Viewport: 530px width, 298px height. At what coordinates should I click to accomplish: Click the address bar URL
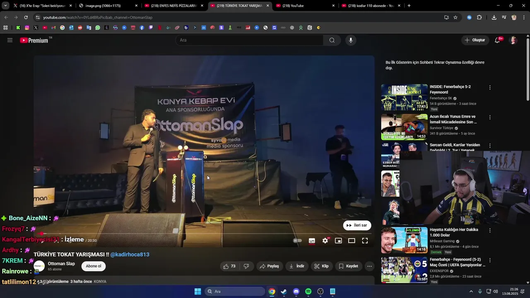pos(98,17)
